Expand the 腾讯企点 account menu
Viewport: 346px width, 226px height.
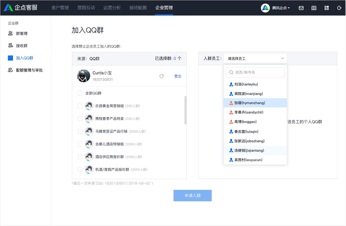coord(279,8)
